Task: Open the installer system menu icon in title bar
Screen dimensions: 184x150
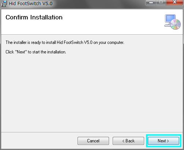Action: coord(4,4)
